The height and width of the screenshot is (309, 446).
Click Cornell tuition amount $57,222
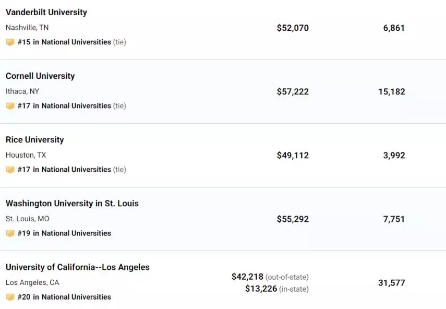pyautogui.click(x=293, y=92)
